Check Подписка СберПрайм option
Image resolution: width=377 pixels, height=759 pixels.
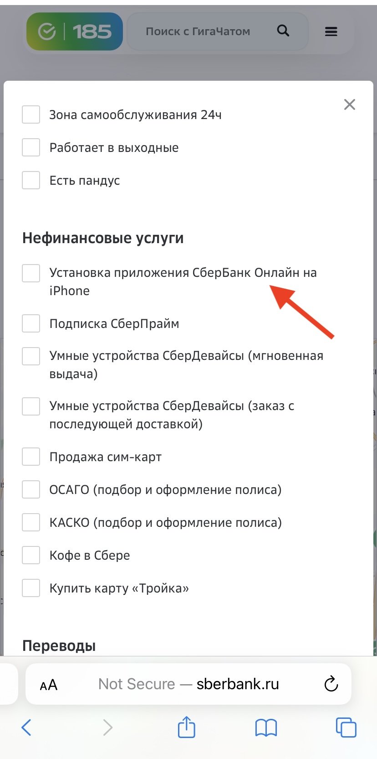click(x=31, y=323)
